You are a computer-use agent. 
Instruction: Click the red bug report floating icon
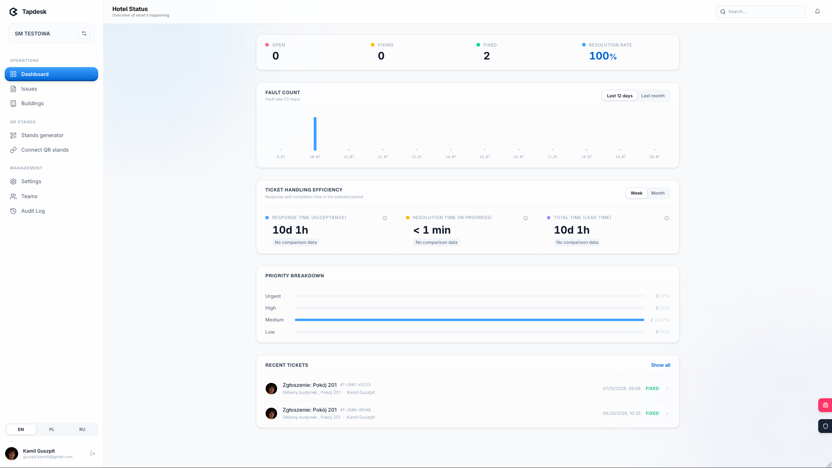click(825, 405)
